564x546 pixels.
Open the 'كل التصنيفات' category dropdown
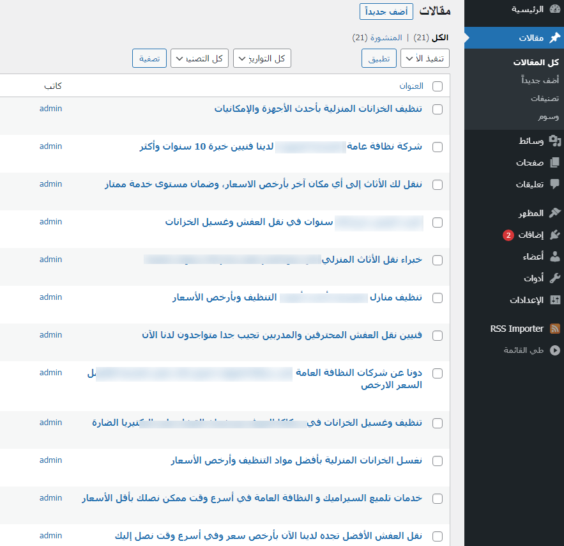pyautogui.click(x=199, y=59)
